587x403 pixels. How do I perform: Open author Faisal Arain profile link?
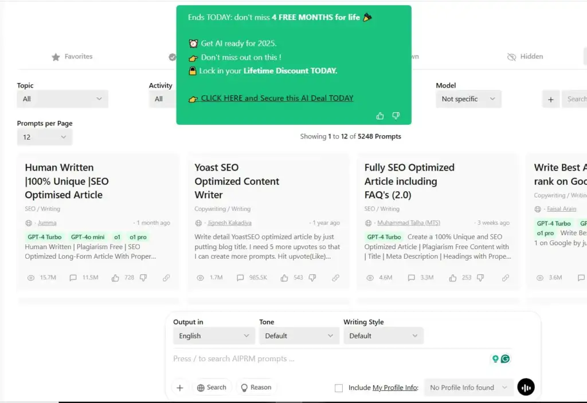[562, 209]
